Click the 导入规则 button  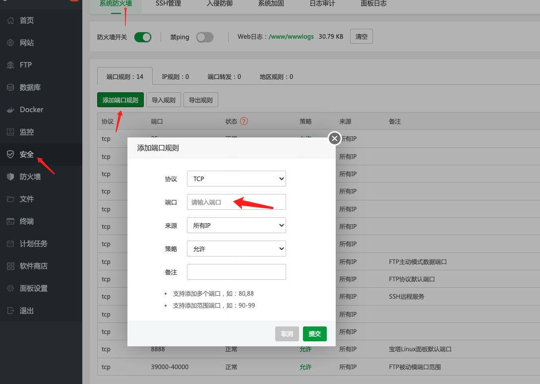164,100
